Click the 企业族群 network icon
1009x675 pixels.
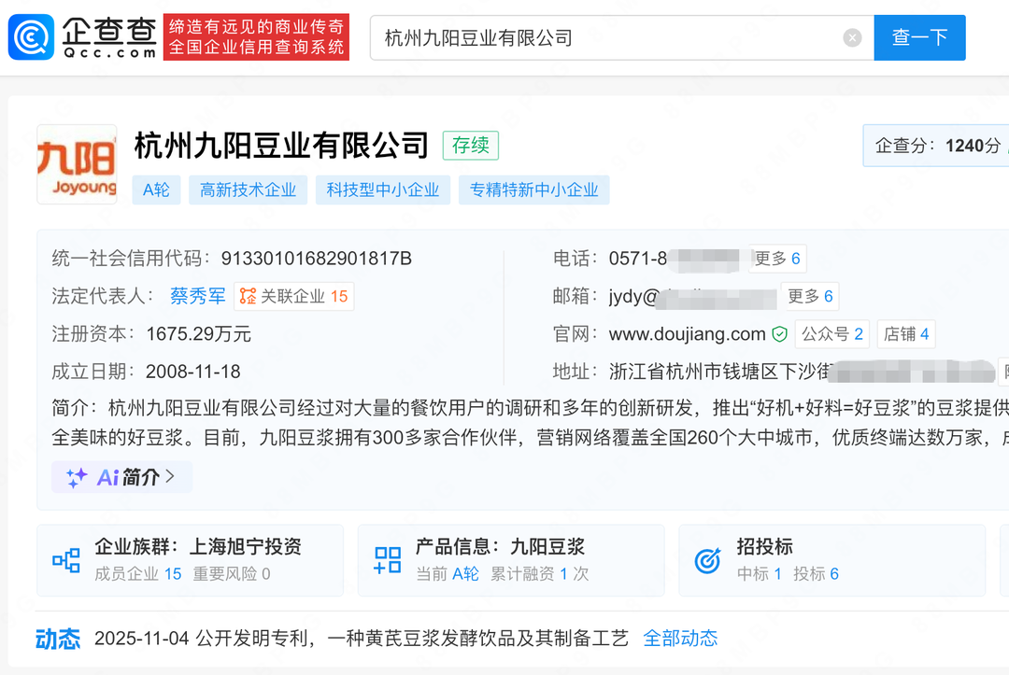[x=66, y=560]
